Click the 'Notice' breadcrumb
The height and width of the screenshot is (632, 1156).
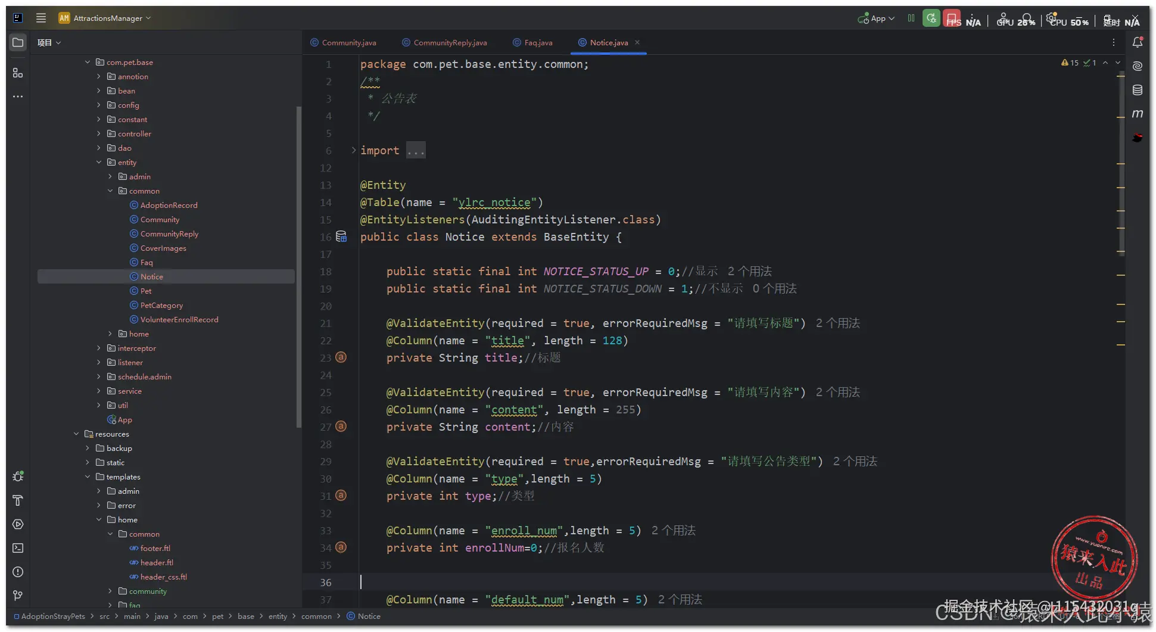(x=369, y=617)
